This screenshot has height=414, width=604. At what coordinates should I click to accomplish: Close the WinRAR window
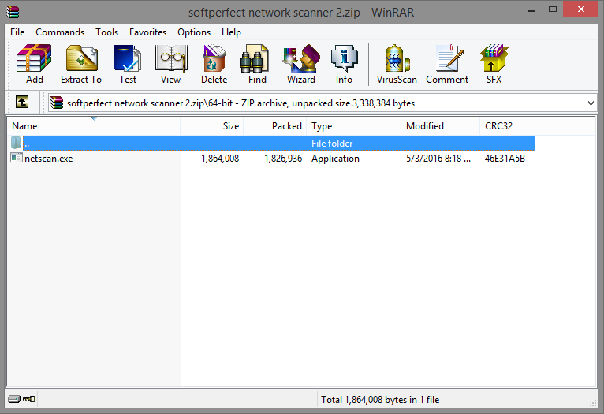pyautogui.click(x=581, y=9)
